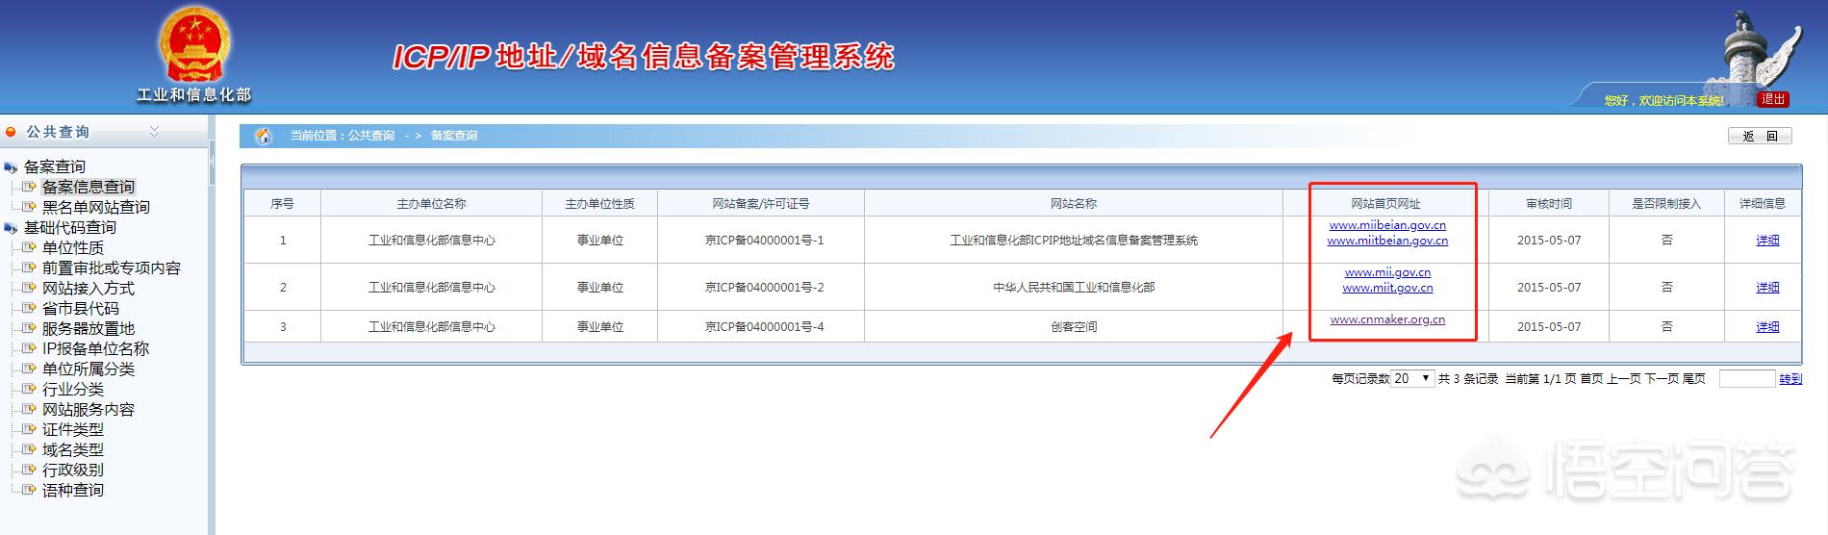This screenshot has width=1828, height=535.
Task: Click page icon next to 省市县代码
Action: [29, 308]
